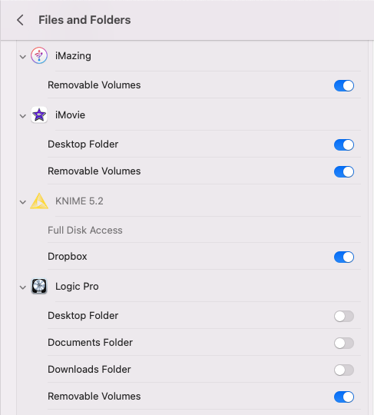
Task: Disable iMazing Removable Volumes access
Action: 344,85
